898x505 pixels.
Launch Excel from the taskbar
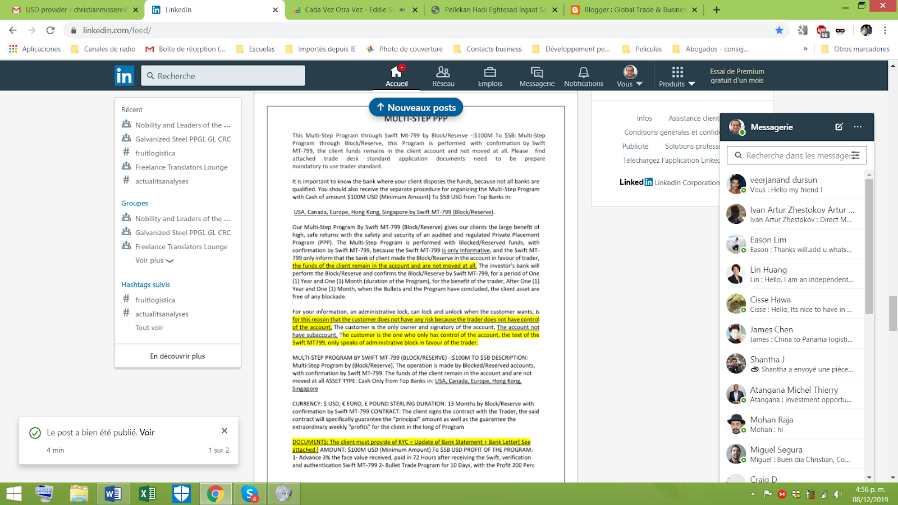coord(147,494)
